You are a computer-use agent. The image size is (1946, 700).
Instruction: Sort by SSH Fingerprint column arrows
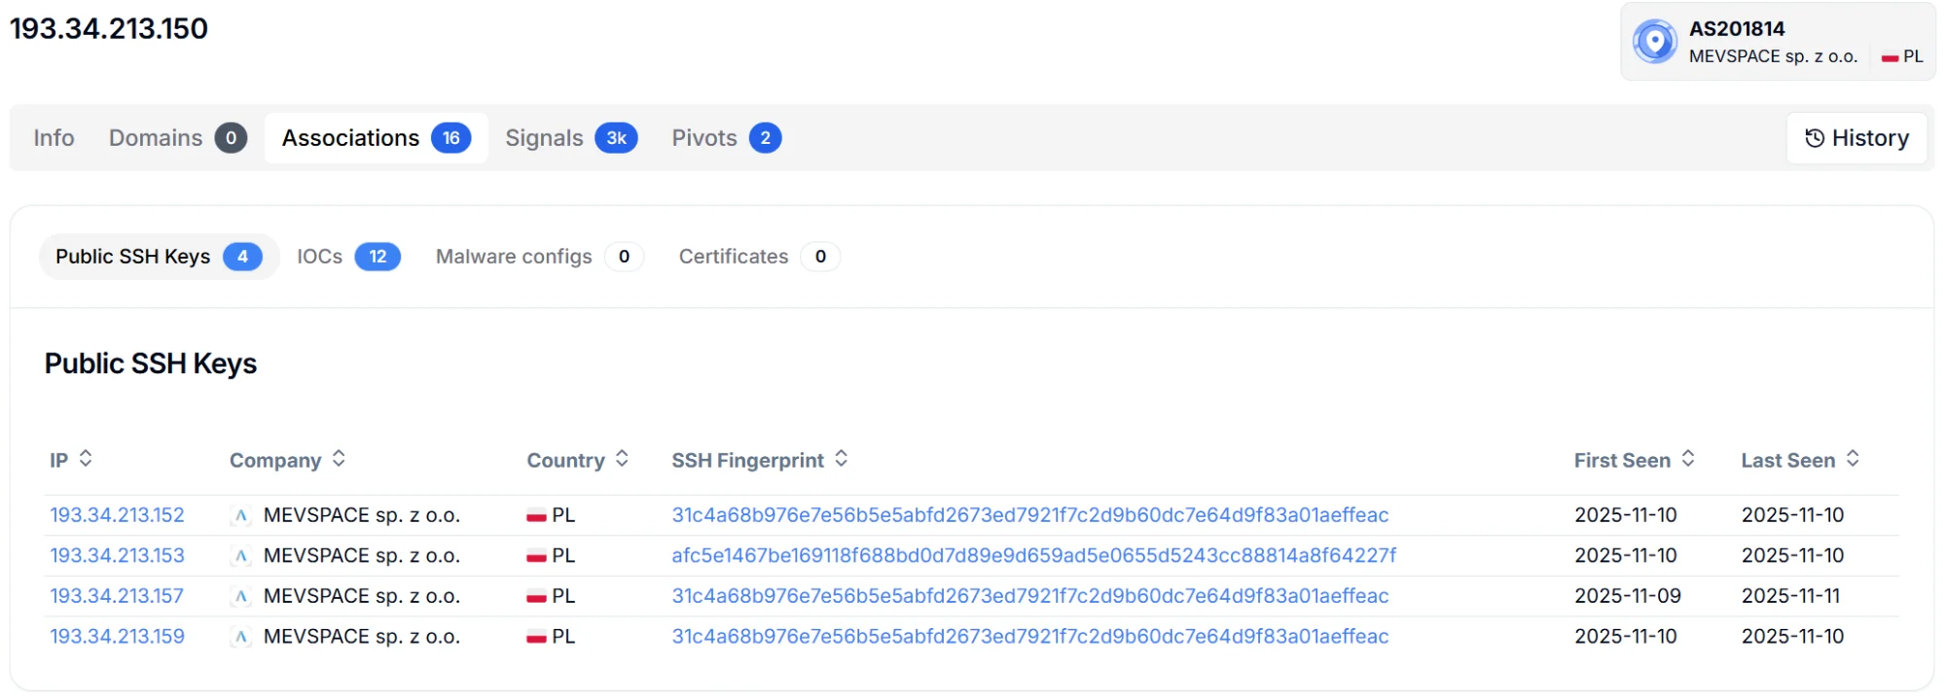point(842,459)
